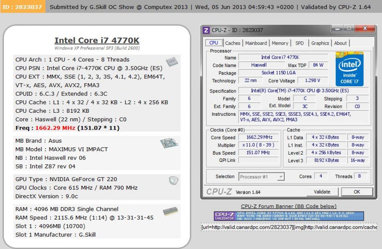Click the empty QPI Link field
Image resolution: width=382 pixels, height=249 pixels.
259,160
